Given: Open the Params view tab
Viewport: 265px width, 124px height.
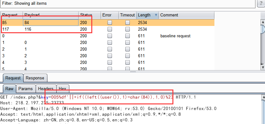Looking at the screenshot, I should 26,89.
